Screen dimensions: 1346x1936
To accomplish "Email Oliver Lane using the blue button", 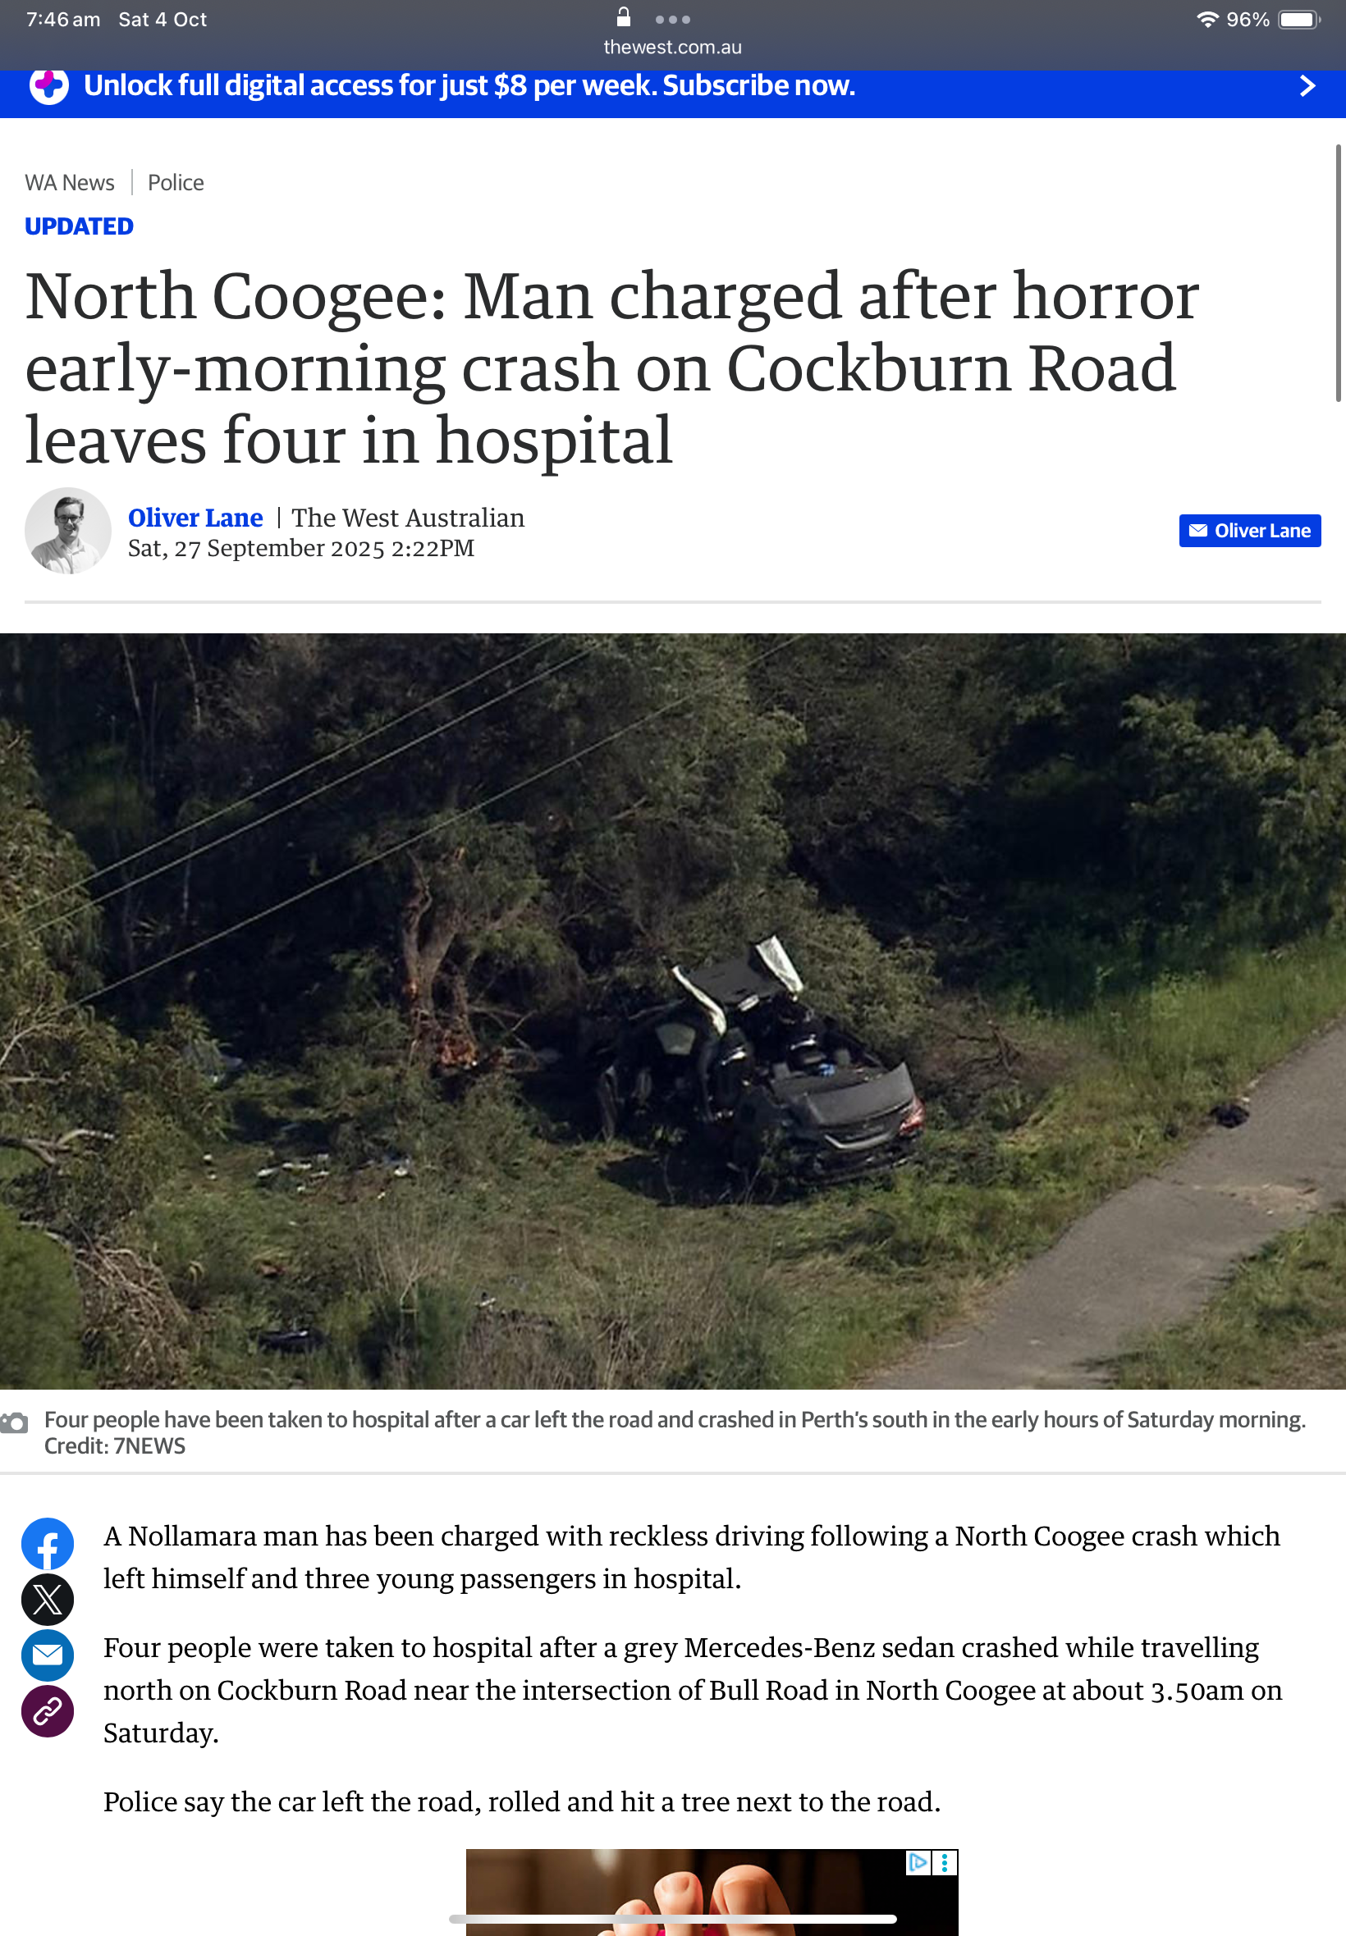I will click(1250, 531).
